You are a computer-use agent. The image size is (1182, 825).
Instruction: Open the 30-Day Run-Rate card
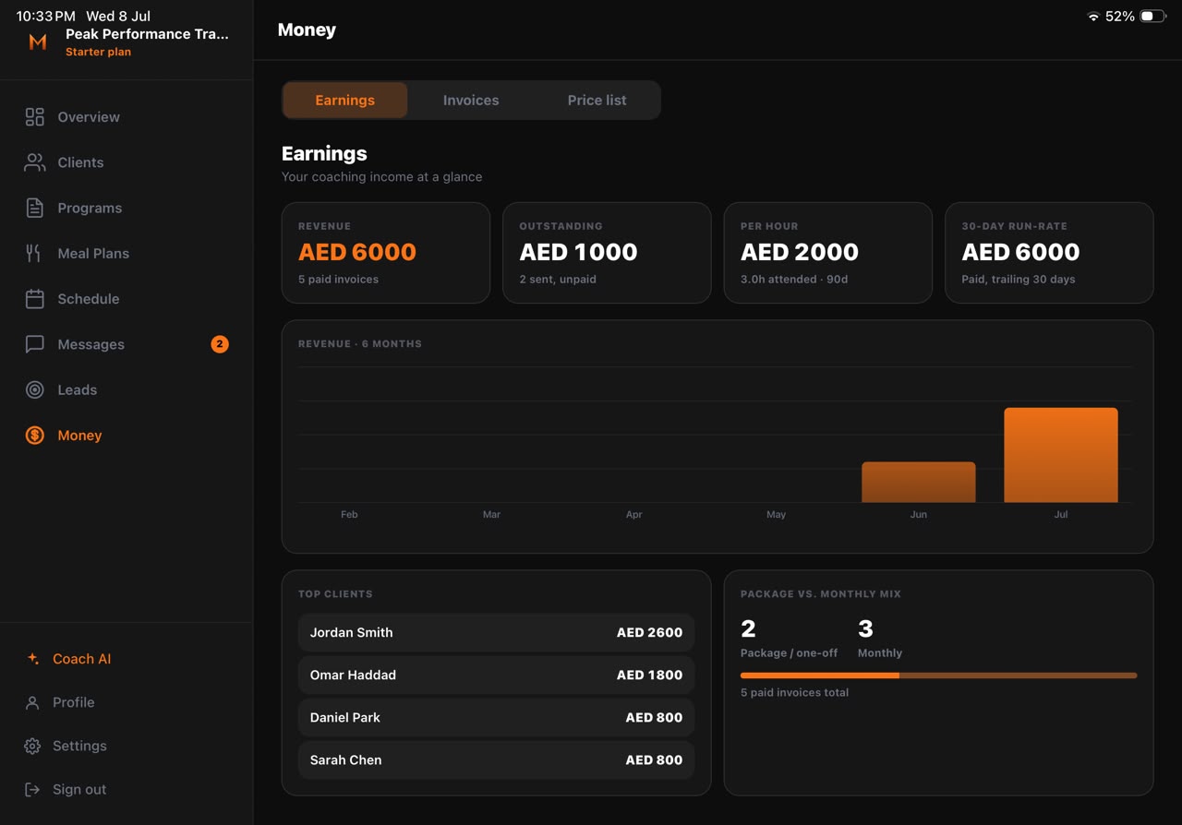pyautogui.click(x=1049, y=253)
